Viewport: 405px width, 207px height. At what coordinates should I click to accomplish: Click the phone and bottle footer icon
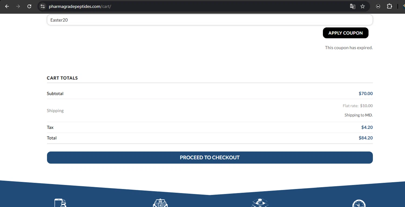pyautogui.click(x=60, y=203)
